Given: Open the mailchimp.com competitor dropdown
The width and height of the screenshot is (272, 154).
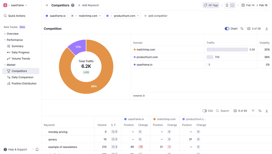Looking at the screenshot, I should (100, 16).
